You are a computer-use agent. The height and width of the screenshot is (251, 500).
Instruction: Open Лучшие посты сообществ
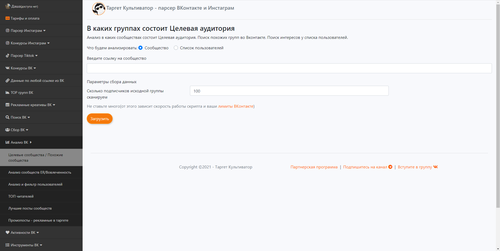coord(41,208)
